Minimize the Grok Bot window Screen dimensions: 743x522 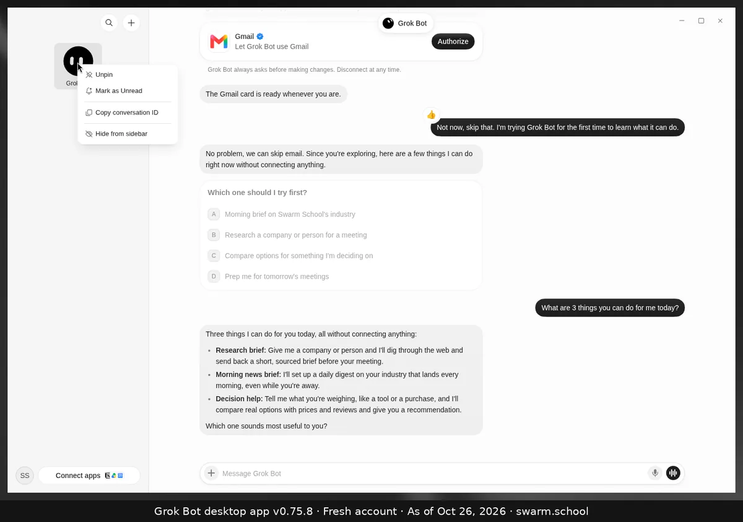pyautogui.click(x=682, y=20)
